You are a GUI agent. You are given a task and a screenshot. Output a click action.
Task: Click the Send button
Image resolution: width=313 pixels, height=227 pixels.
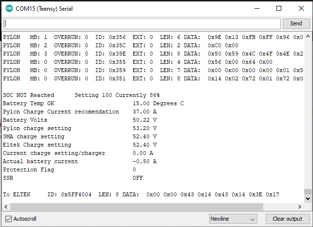click(296, 23)
